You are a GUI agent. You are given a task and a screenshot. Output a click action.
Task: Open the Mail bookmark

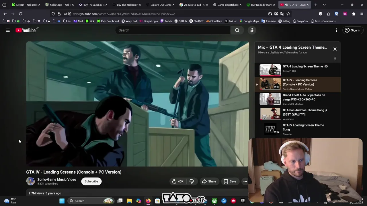[78, 21]
